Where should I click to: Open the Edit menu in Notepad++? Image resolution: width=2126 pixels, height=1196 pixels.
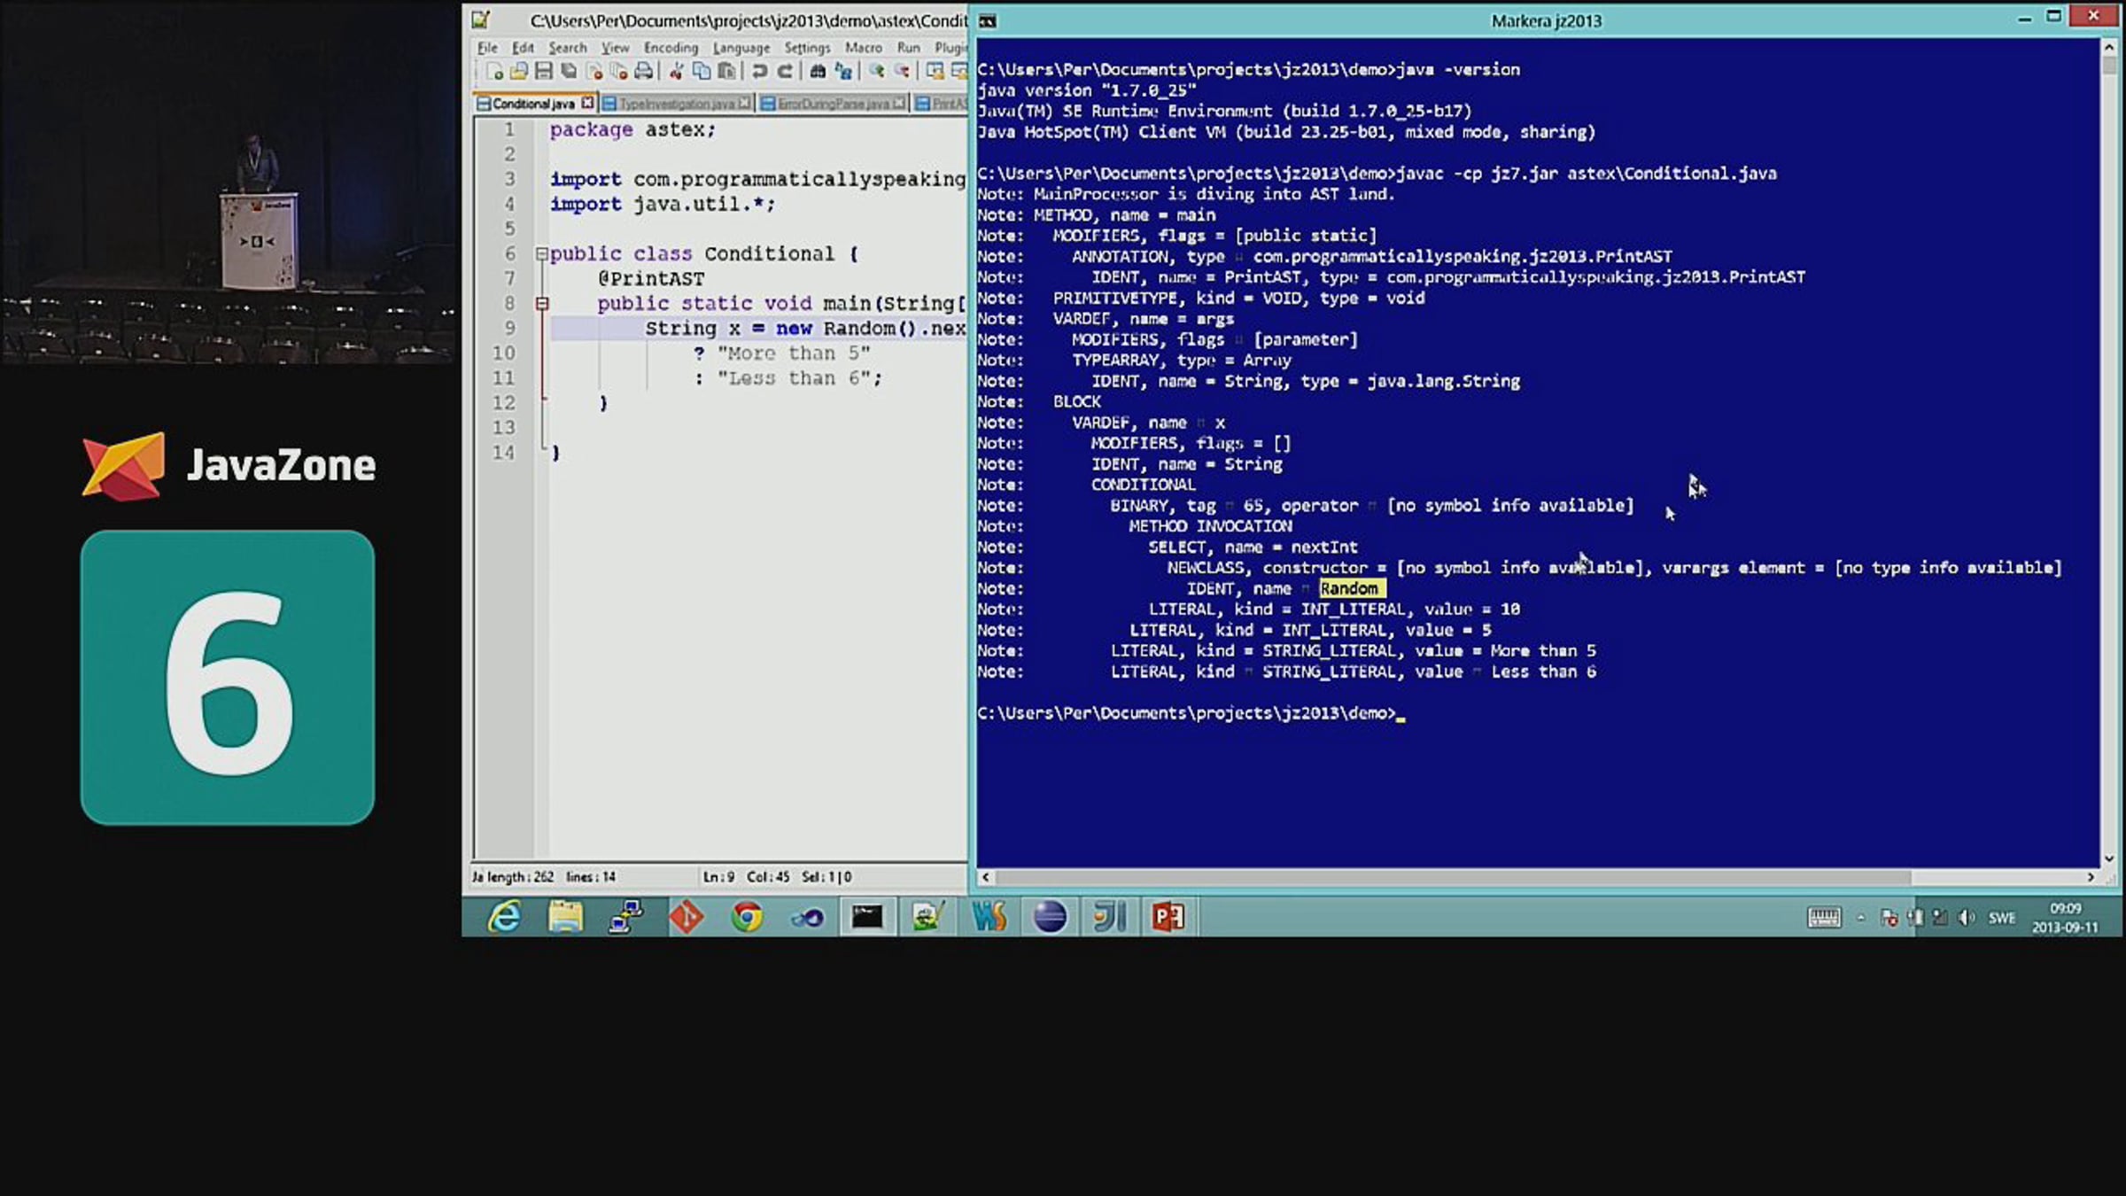point(523,48)
